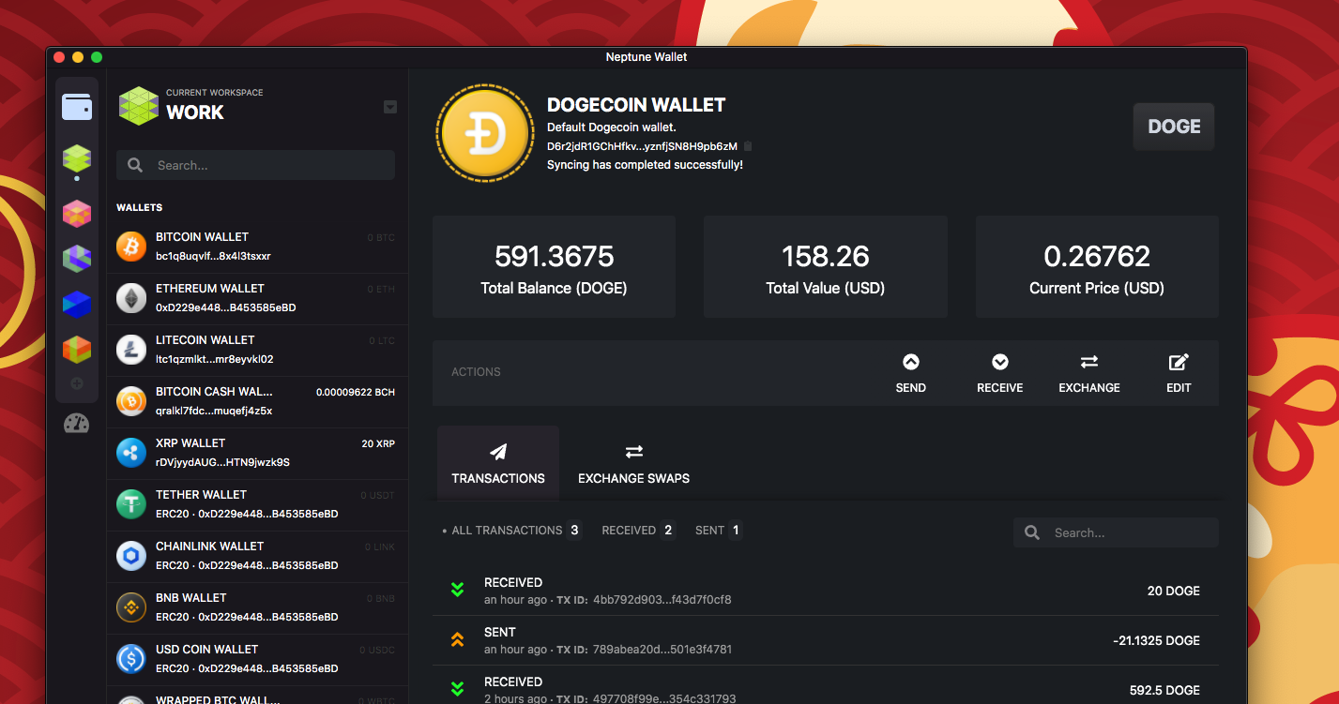Viewport: 1339px width, 704px height.
Task: Switch to the Transactions tab
Action: coord(498,463)
